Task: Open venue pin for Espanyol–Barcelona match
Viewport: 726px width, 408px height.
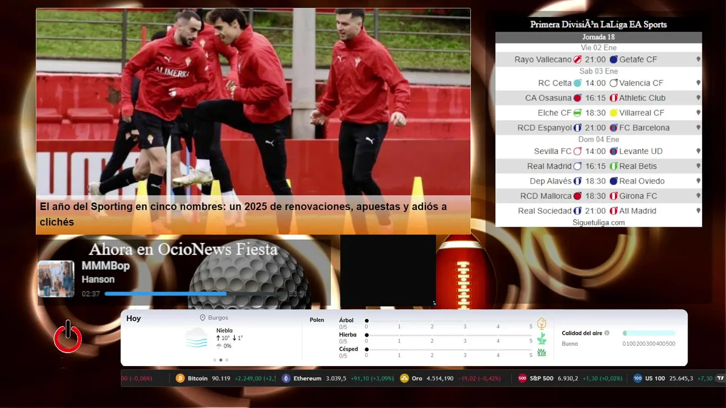Action: 698,128
